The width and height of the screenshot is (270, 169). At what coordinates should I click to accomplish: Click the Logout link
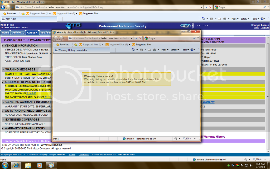pos(265,27)
